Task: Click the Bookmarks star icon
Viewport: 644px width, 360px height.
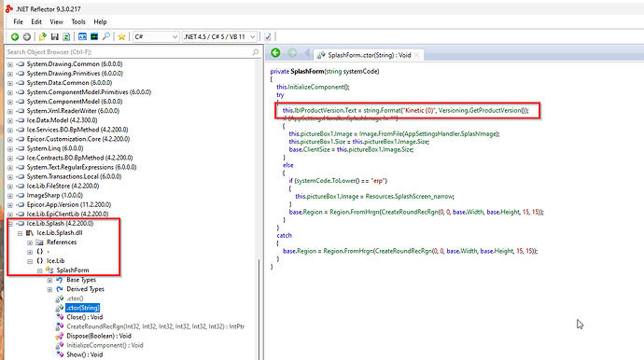Action: (x=121, y=37)
